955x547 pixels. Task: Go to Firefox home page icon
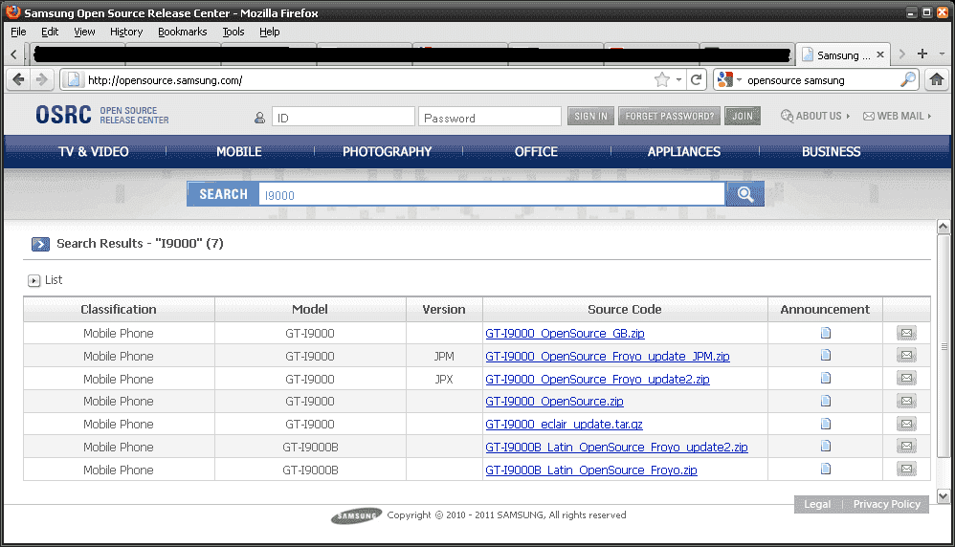tap(937, 79)
